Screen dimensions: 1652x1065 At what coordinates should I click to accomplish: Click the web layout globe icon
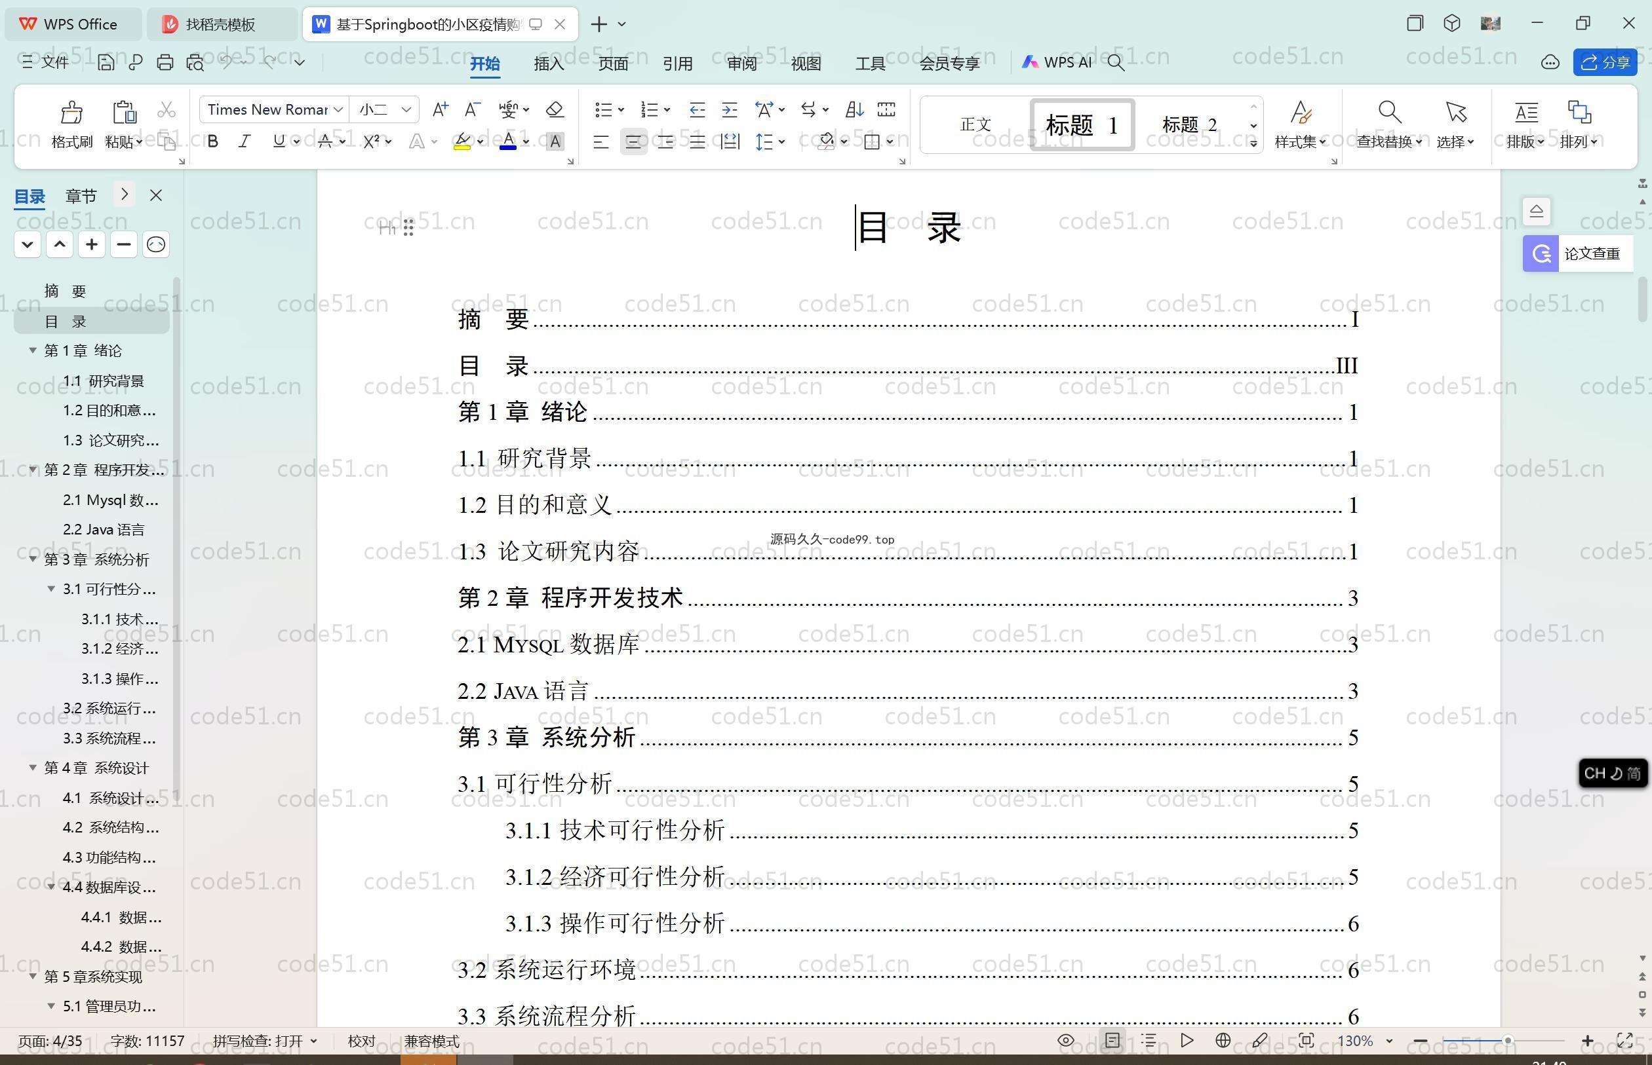pos(1223,1040)
